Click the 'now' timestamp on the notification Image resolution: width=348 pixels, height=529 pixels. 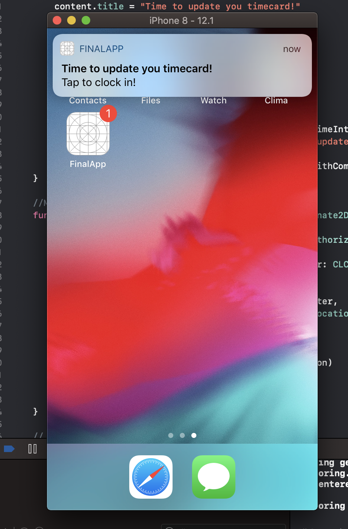pos(292,49)
